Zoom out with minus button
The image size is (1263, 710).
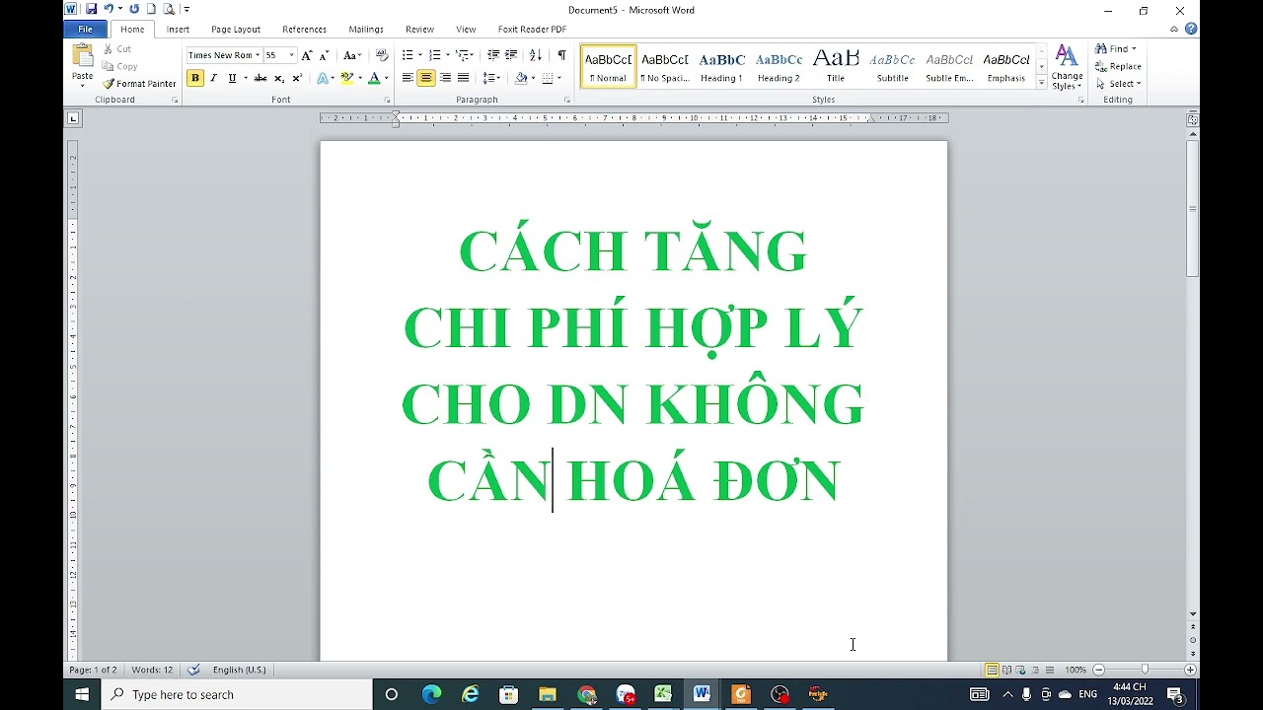[1098, 670]
